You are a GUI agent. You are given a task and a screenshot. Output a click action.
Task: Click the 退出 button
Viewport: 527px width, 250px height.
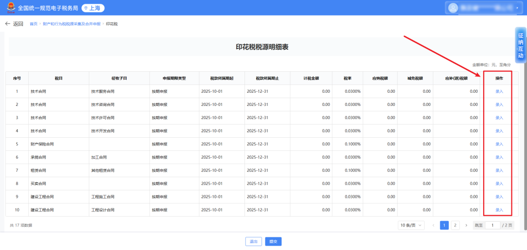[253, 242]
